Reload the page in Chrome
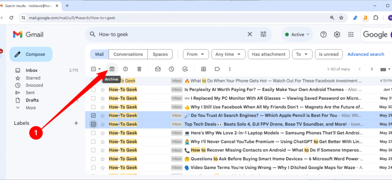The width and height of the screenshot is (392, 180). pos(11,18)
